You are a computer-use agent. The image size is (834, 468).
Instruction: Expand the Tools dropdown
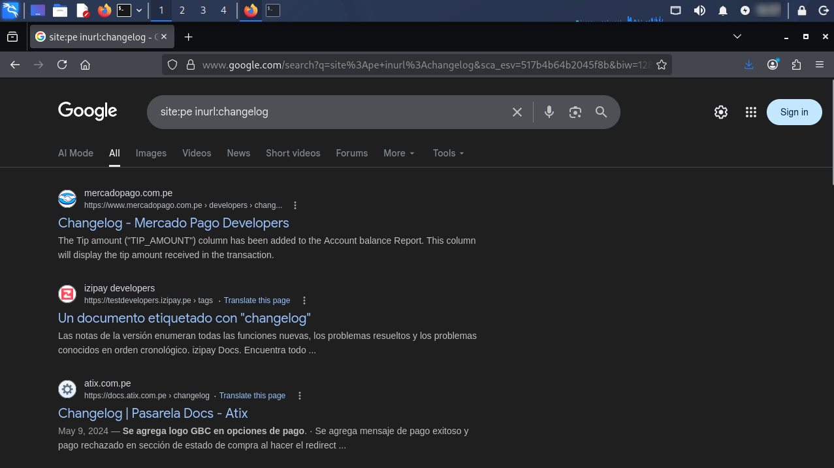point(448,153)
